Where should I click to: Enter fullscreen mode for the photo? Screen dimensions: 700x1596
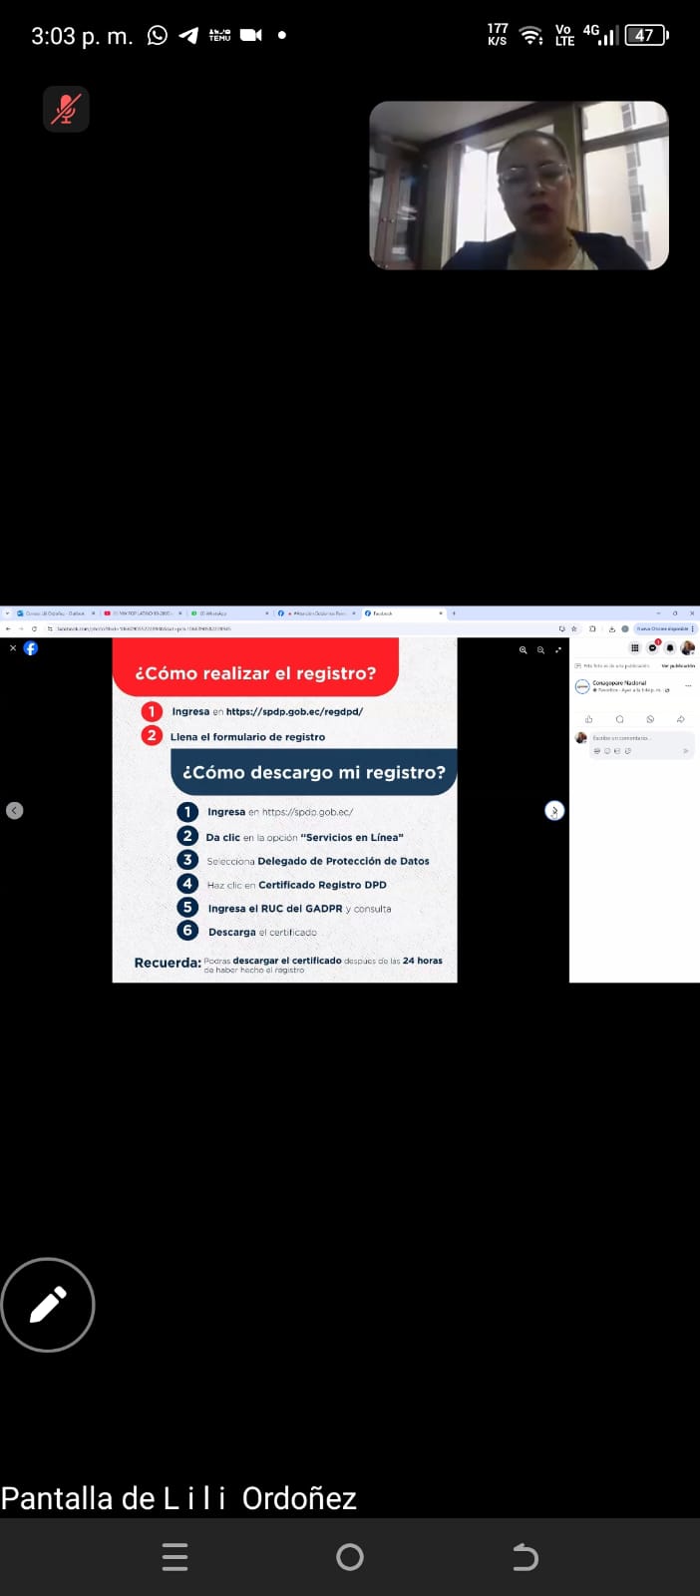pyautogui.click(x=558, y=649)
